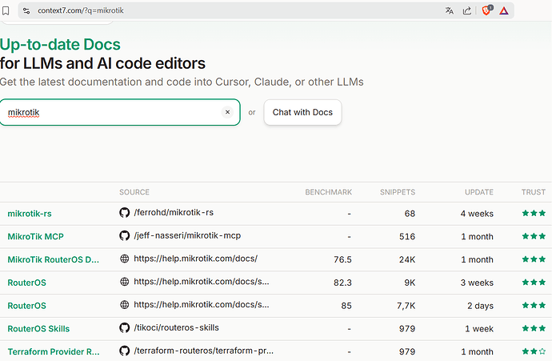Click the 82.3 benchmark value
This screenshot has width=552, height=361.
(342, 283)
